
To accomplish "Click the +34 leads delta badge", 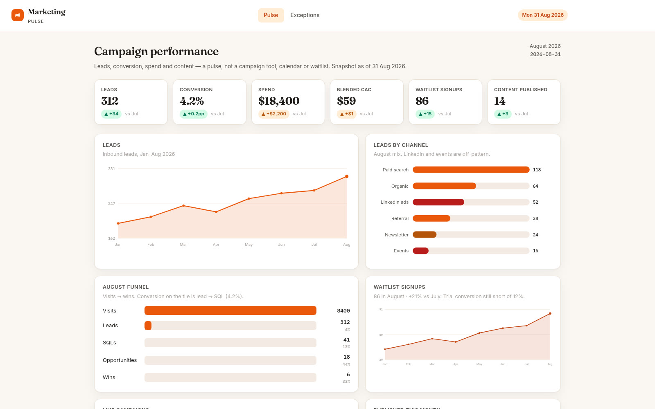I will 111,114.
